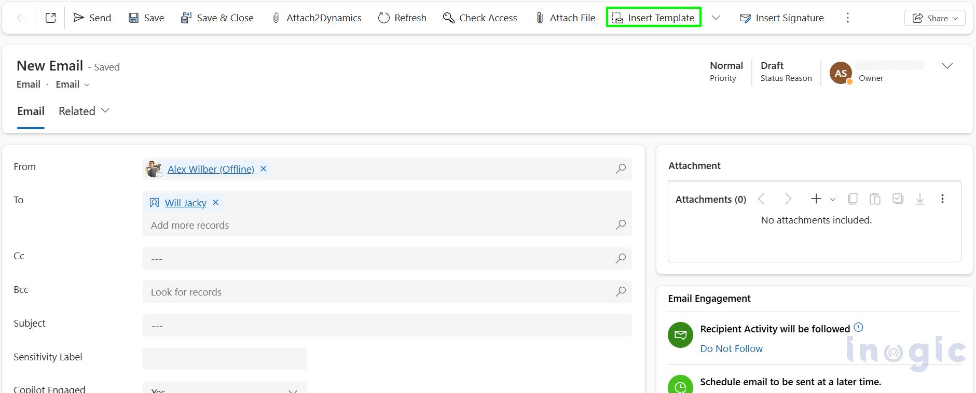Go to next attachments page
Viewport: 976px width, 393px height.
tap(788, 199)
